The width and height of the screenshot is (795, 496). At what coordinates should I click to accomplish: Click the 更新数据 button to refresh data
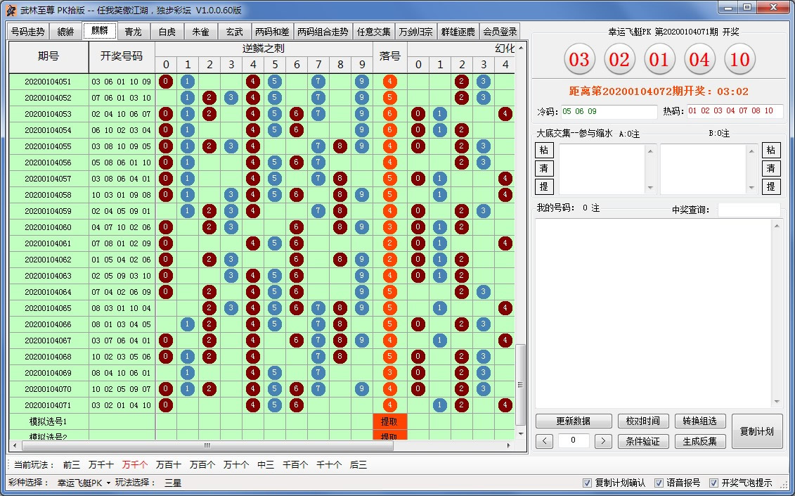click(574, 421)
